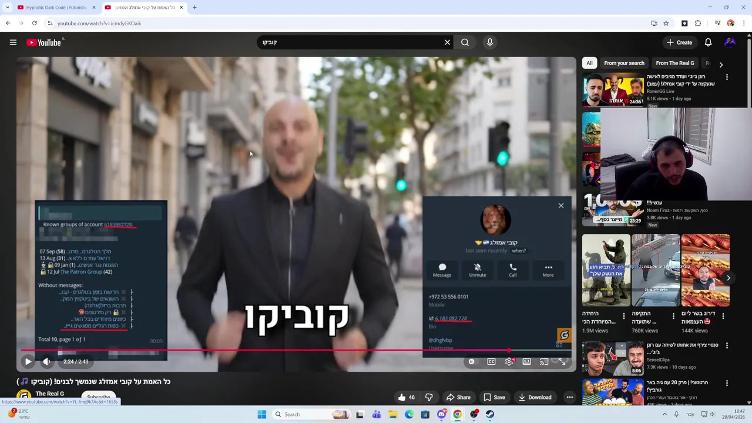752x423 pixels.
Task: Run search with the magnifier button
Action: tap(465, 42)
